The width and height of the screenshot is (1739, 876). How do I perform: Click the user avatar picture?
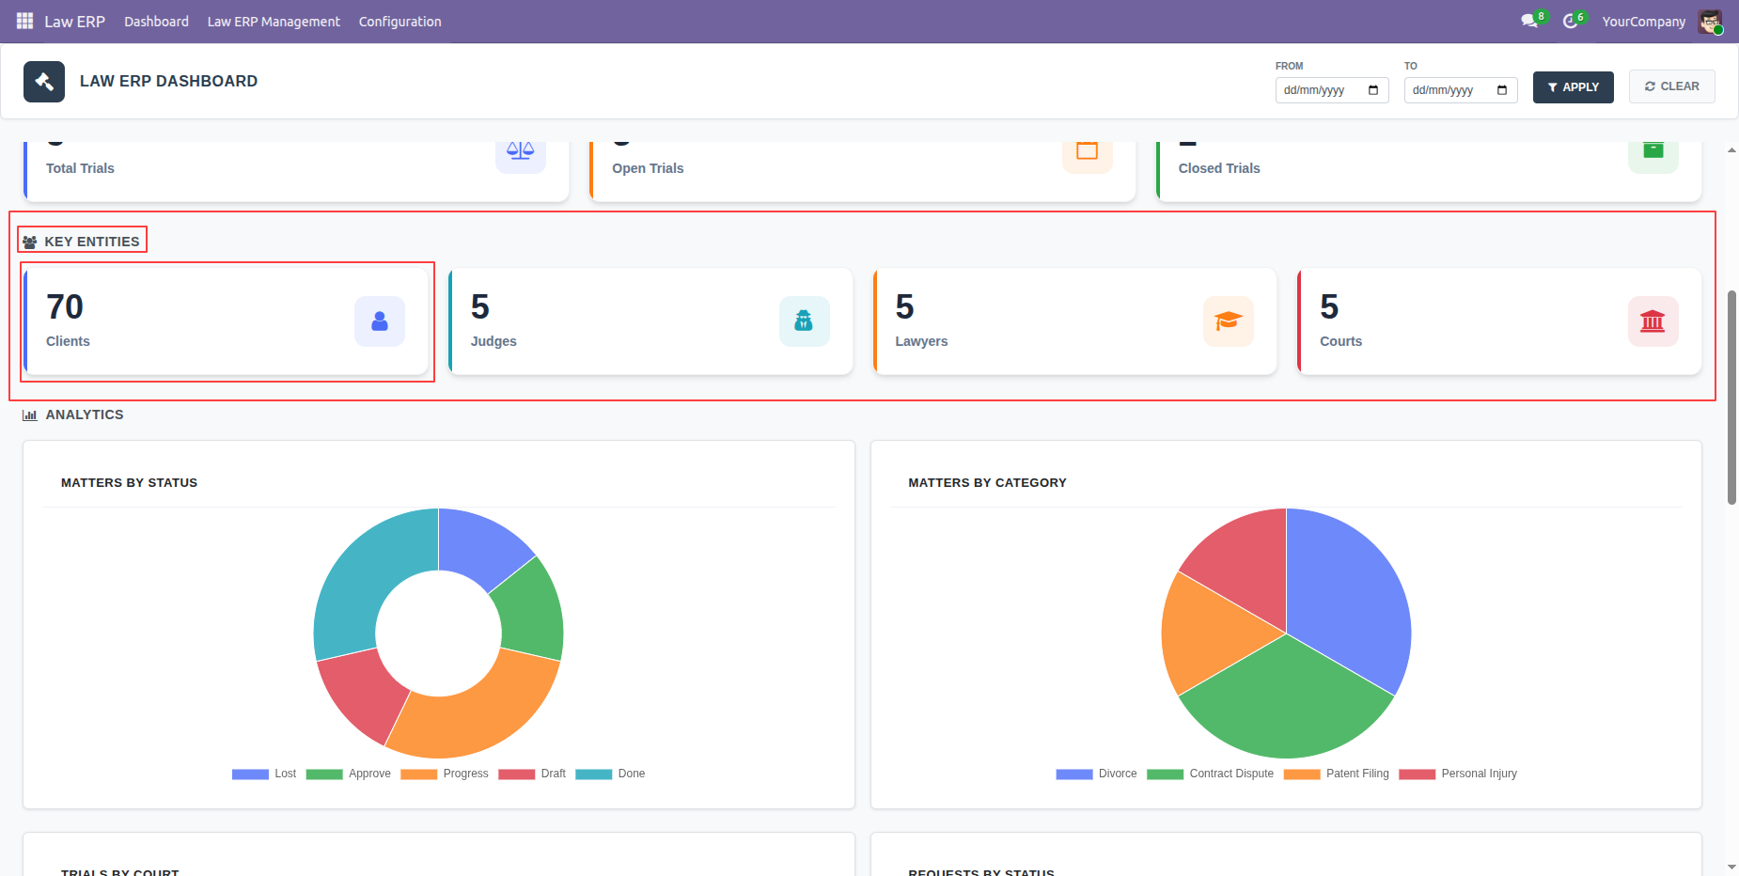click(x=1710, y=22)
